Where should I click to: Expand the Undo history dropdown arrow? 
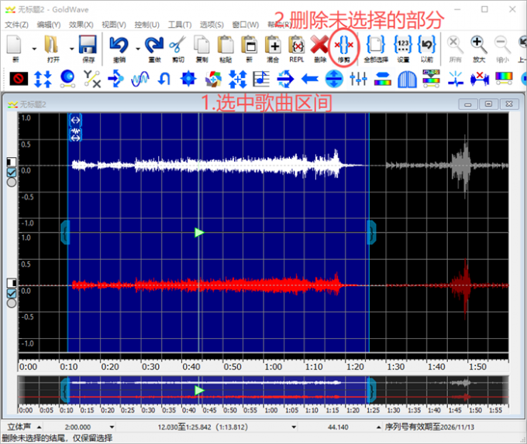[138, 49]
